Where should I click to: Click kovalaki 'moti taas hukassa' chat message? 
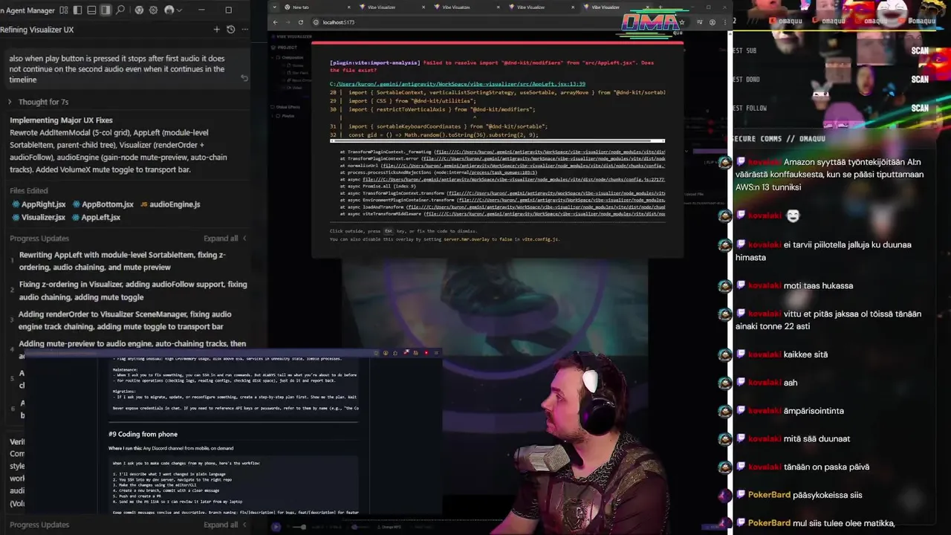click(800, 285)
